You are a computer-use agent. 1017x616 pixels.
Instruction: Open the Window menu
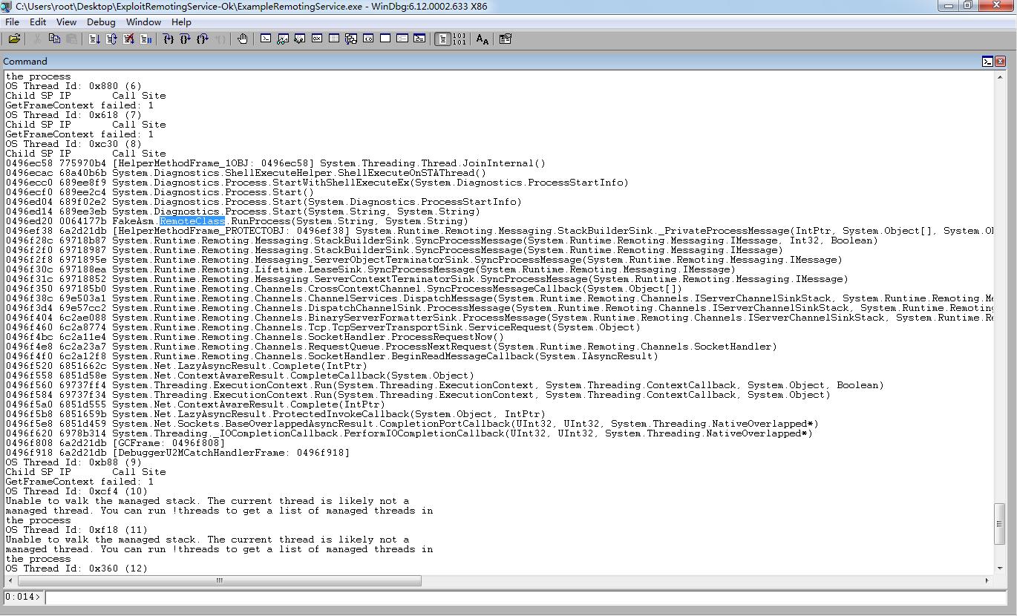(143, 22)
